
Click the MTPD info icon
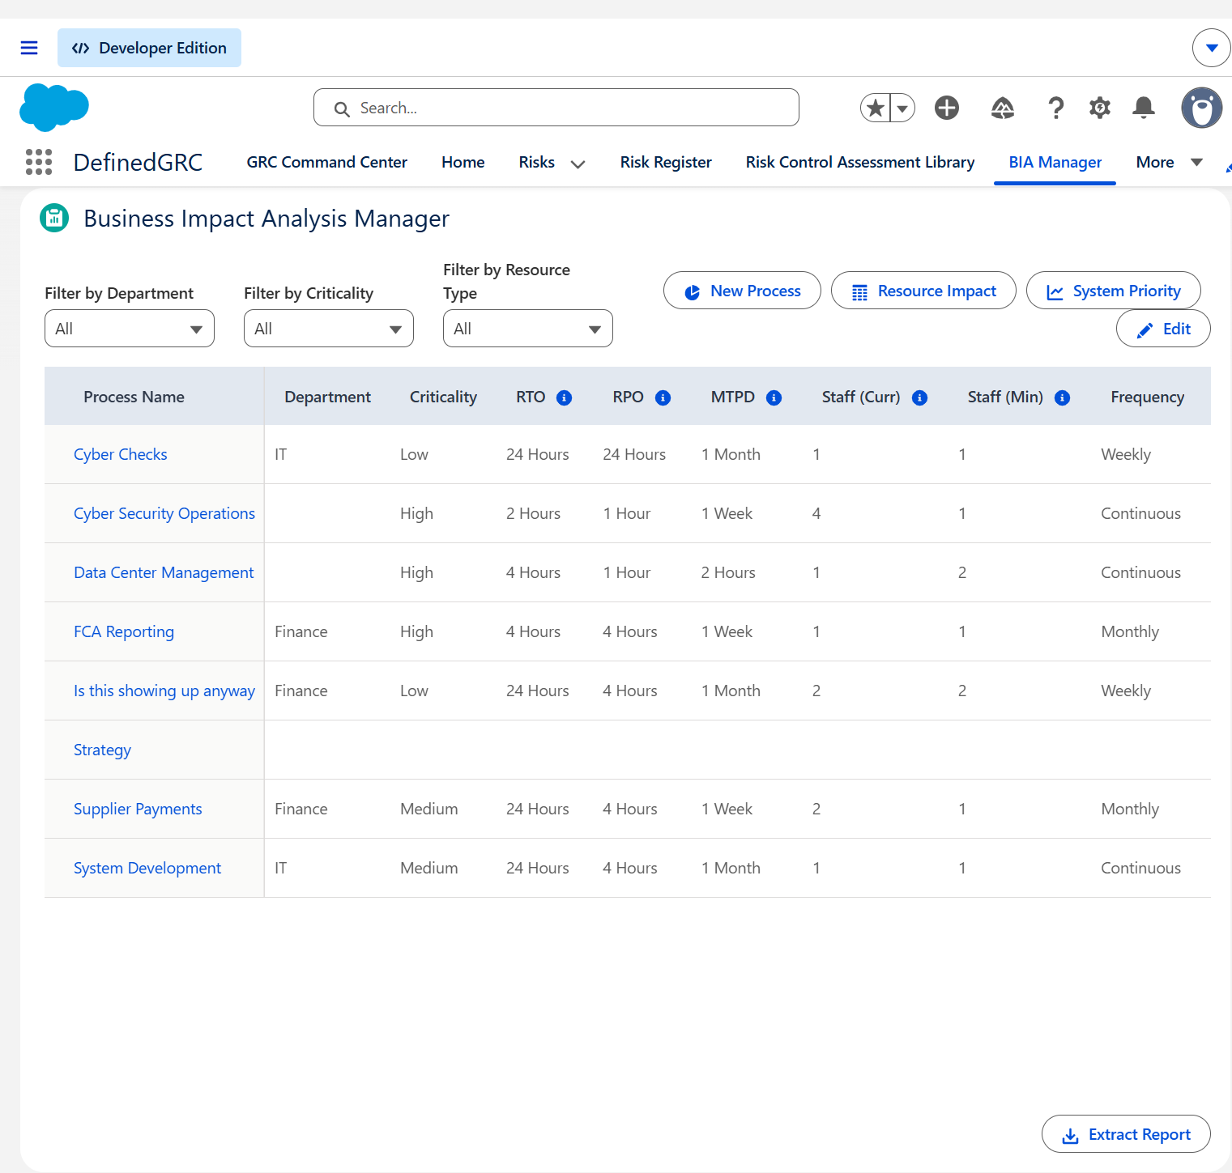pos(774,397)
